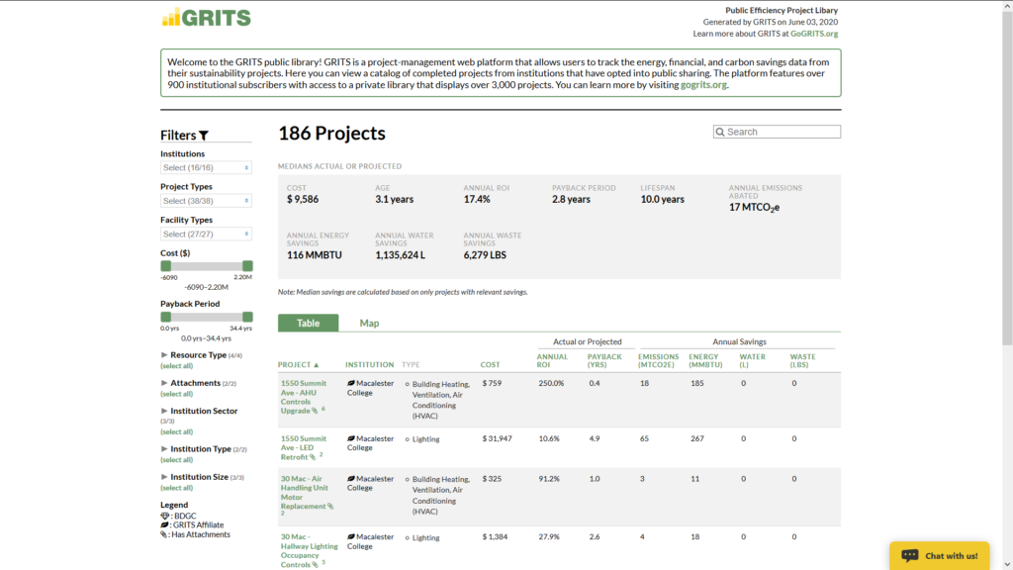Switch to the Map tab

click(369, 323)
